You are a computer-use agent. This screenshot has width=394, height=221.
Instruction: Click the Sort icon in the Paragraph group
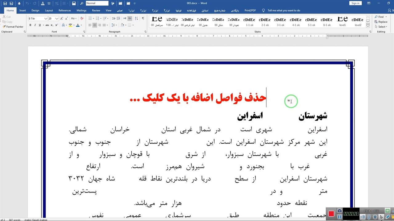136,19
